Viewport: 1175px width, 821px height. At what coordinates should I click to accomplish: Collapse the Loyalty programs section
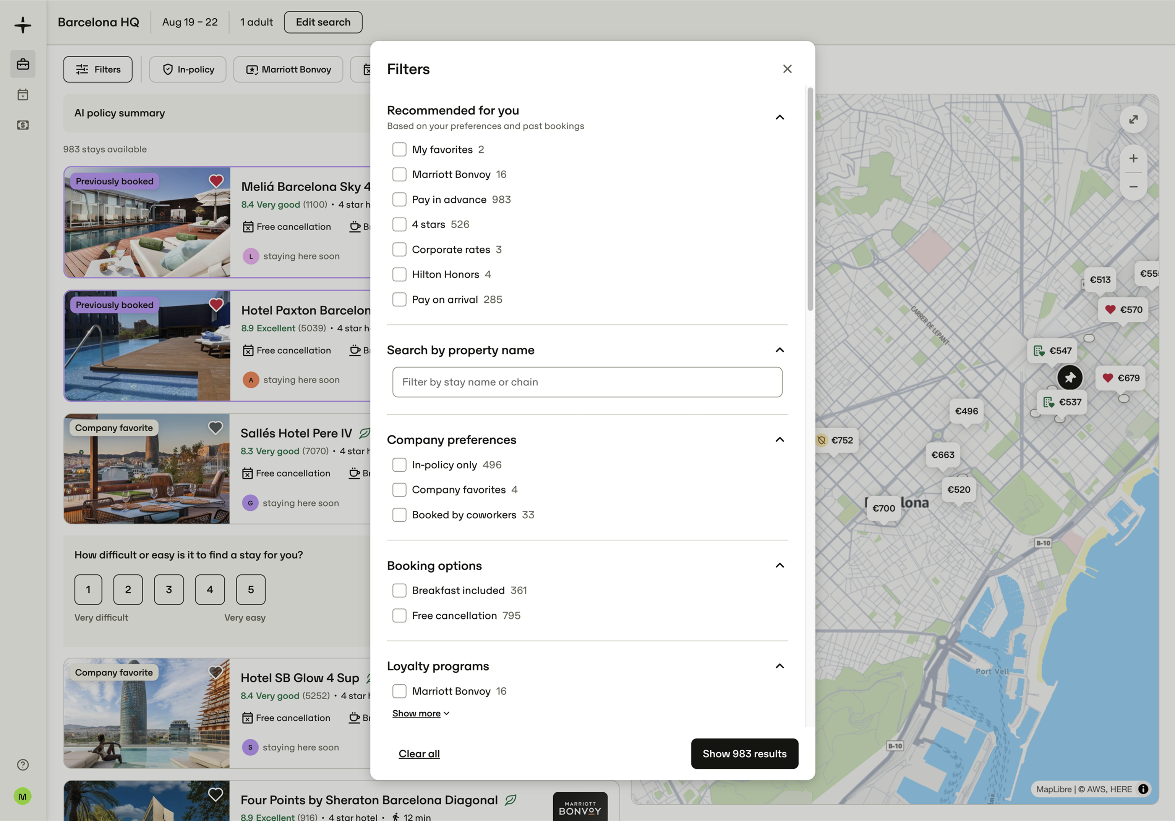tap(780, 666)
